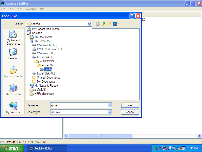Image resolution: width=202 pixels, height=152 pixels.
Task: Open the Favorites menu in Registry Editor
Action: click(30, 9)
